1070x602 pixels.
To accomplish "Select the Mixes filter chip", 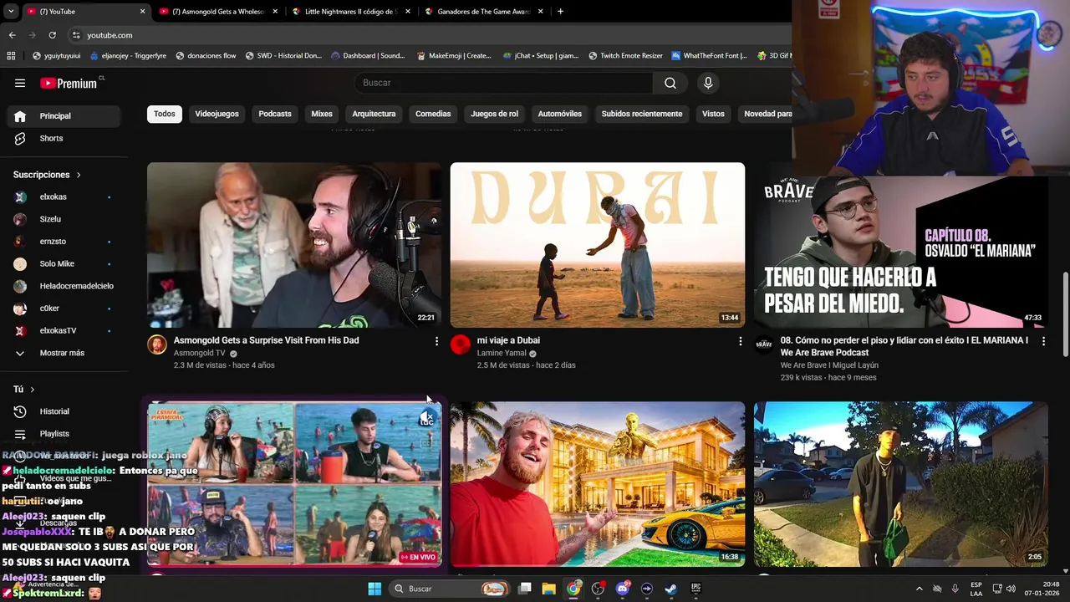I will (322, 114).
